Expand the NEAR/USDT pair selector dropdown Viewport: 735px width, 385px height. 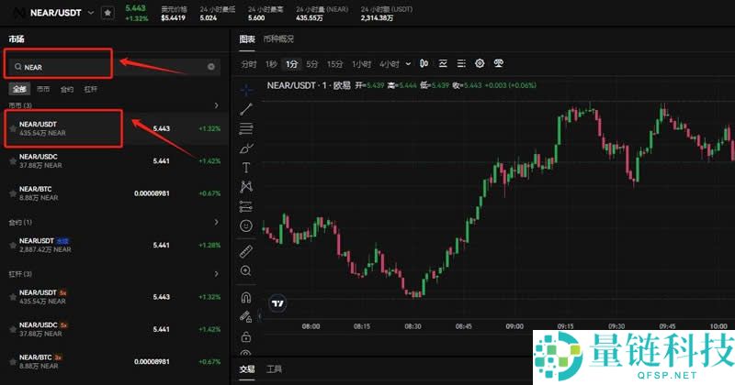tap(91, 13)
